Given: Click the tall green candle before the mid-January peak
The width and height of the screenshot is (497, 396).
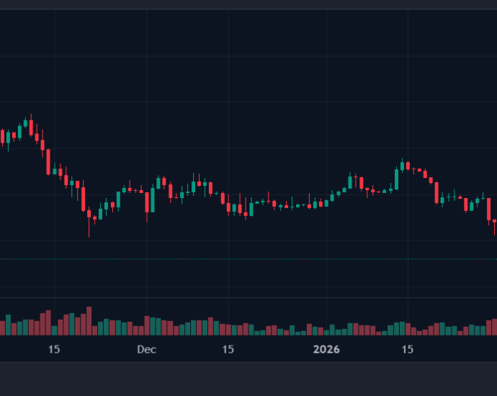Looking at the screenshot, I should pyautogui.click(x=396, y=179).
